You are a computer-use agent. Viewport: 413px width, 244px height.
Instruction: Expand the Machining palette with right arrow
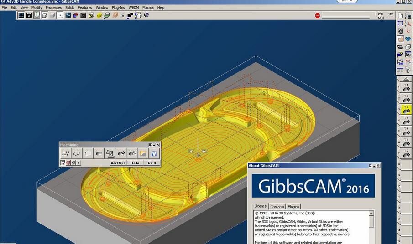(x=79, y=163)
